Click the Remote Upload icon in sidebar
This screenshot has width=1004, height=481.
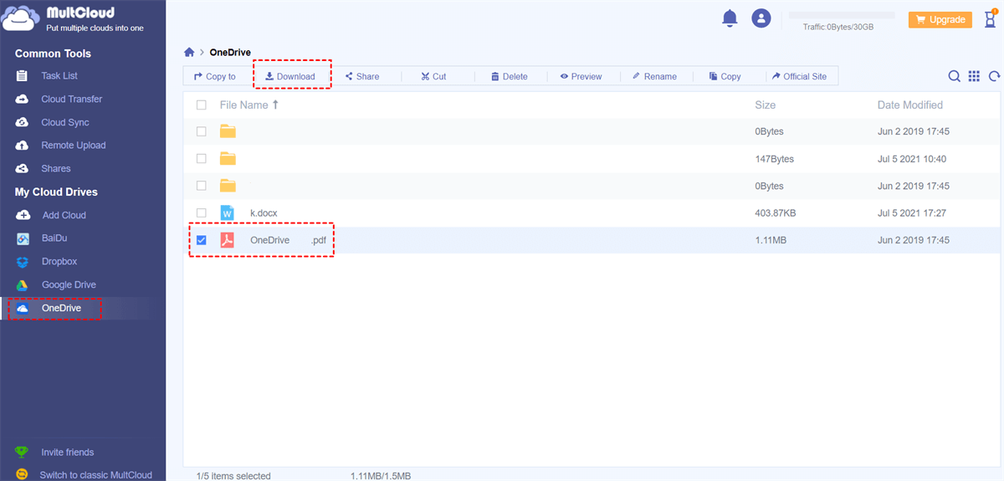pyautogui.click(x=23, y=145)
